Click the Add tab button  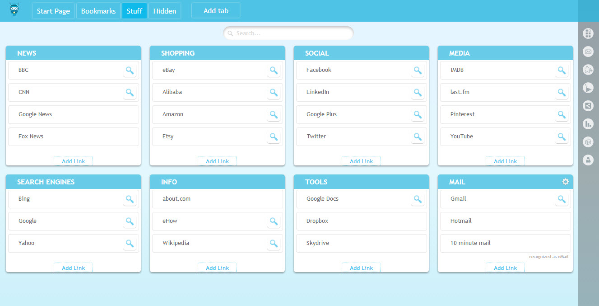point(216,11)
